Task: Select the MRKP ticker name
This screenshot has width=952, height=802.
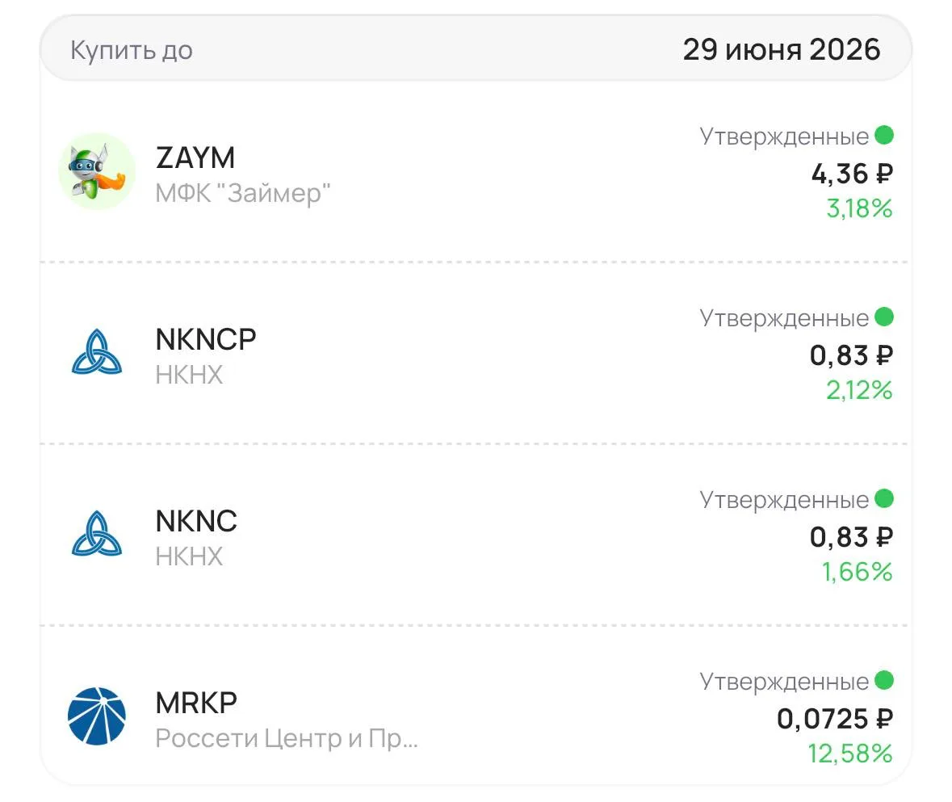Action: 196,703
